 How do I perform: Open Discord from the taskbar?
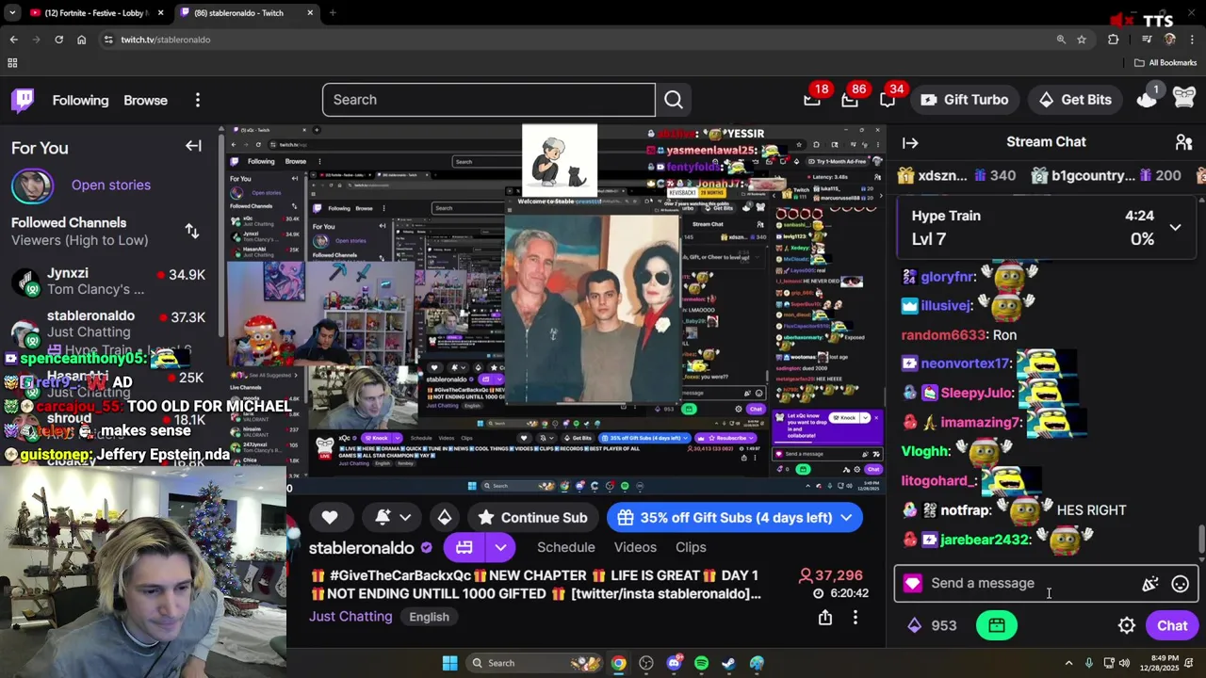[x=674, y=663]
